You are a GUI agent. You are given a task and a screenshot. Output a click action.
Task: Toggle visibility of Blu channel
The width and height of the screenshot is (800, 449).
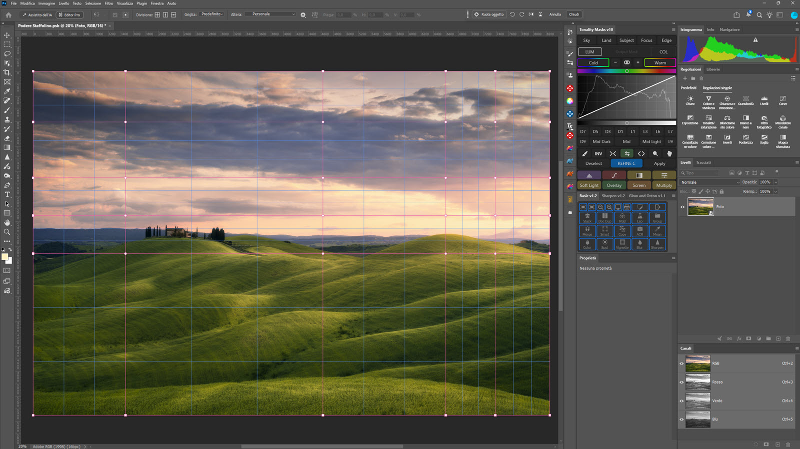[681, 420]
